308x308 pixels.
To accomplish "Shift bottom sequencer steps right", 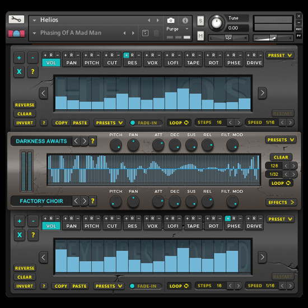I will point(262,257).
